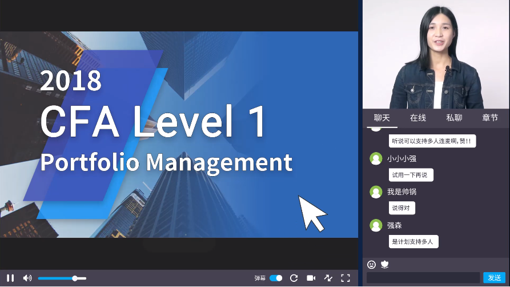
Task: Mute the speaker volume icon
Action: (27, 278)
